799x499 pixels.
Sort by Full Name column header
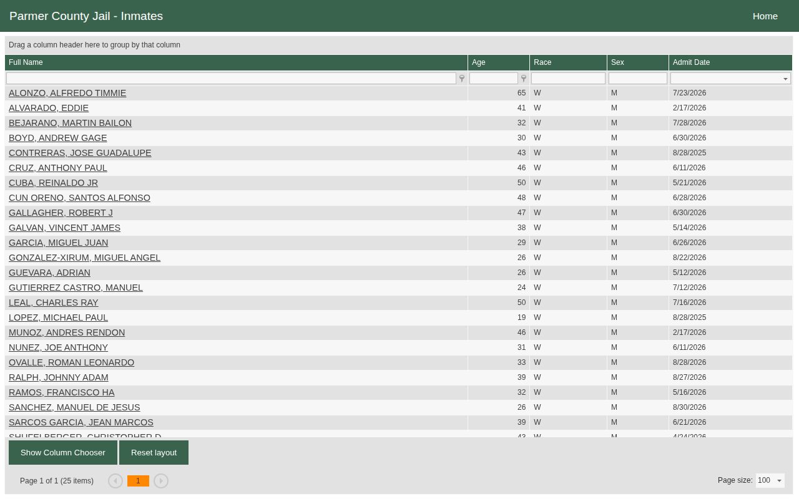click(x=236, y=62)
